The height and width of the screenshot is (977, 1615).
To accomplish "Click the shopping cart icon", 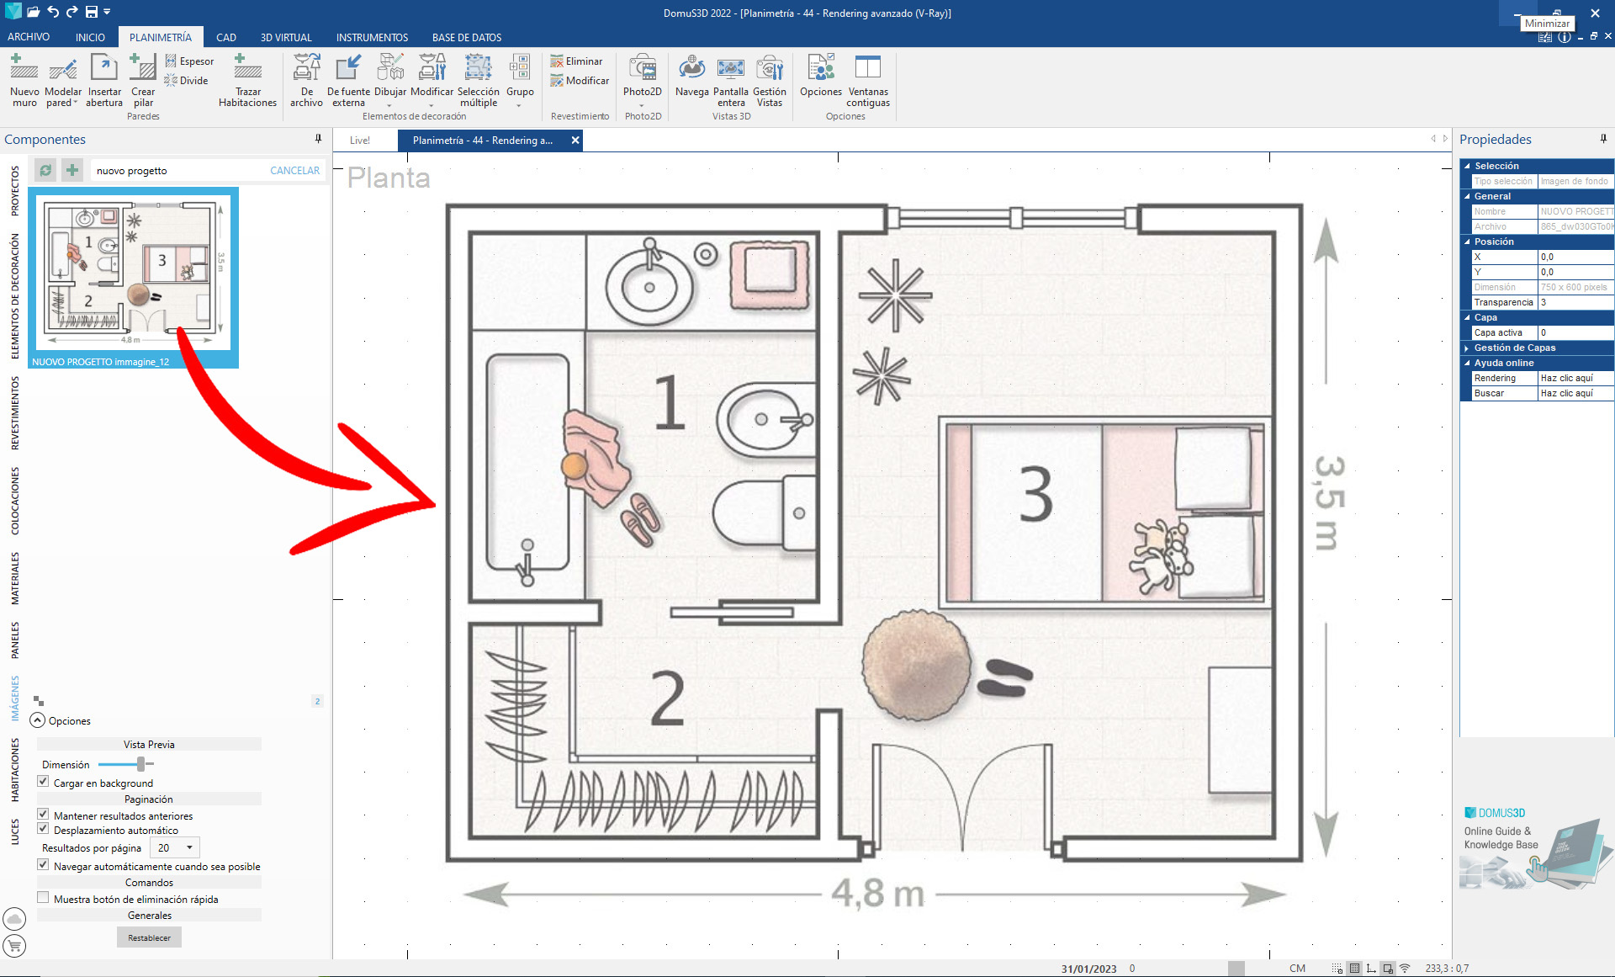I will tap(14, 946).
